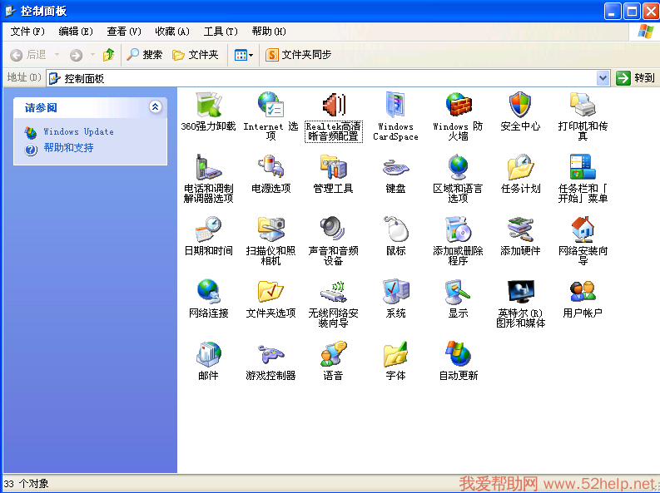Open the 工具(T) menu
660x493 pixels.
[x=221, y=32]
